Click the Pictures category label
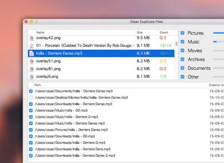Viewport: 224px width, 163px height. 195,33
